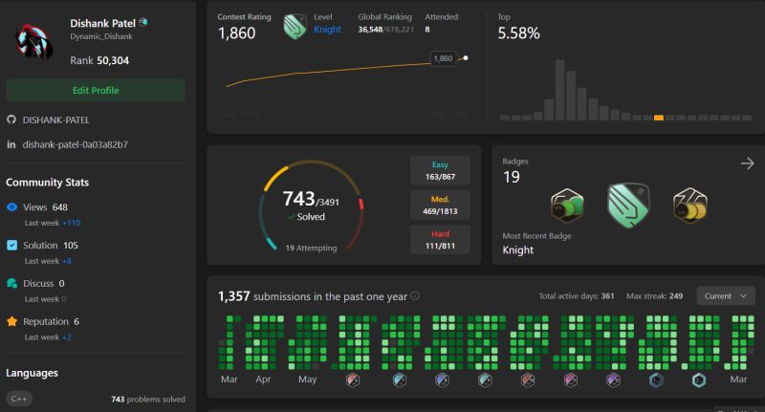Click the Views count 648
The height and width of the screenshot is (412, 765).
(59, 207)
